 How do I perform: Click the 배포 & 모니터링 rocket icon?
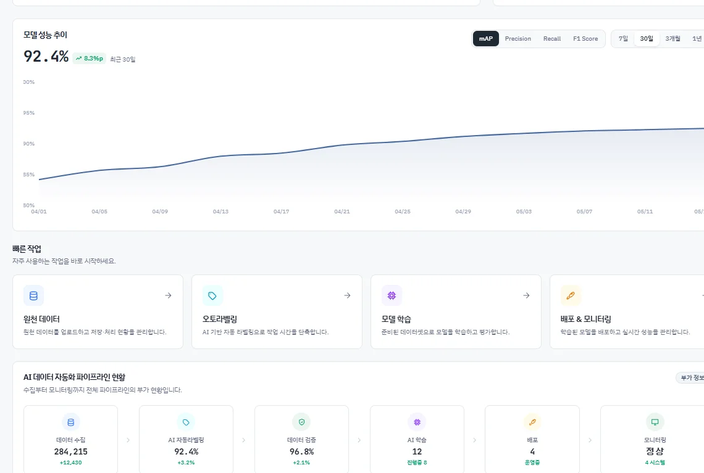tap(571, 296)
